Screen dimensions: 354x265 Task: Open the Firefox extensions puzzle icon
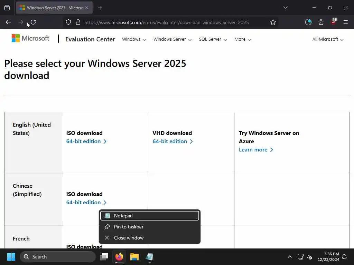tap(321, 22)
